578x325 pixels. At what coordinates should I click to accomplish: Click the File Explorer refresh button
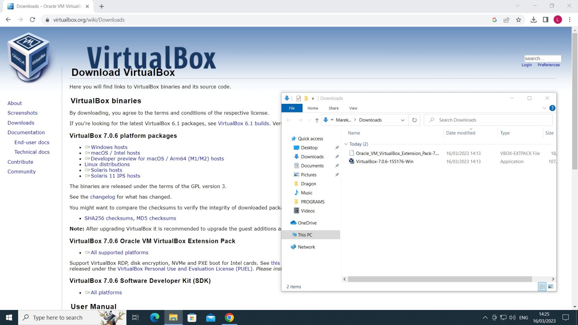tap(414, 120)
